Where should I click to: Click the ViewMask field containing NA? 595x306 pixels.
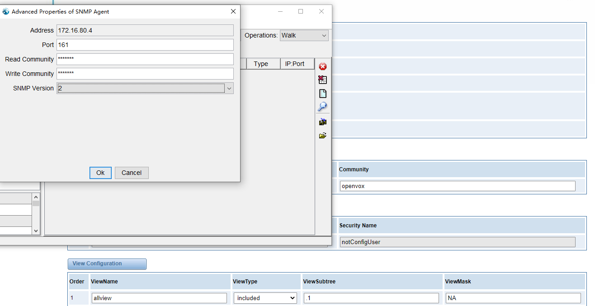tap(513, 298)
